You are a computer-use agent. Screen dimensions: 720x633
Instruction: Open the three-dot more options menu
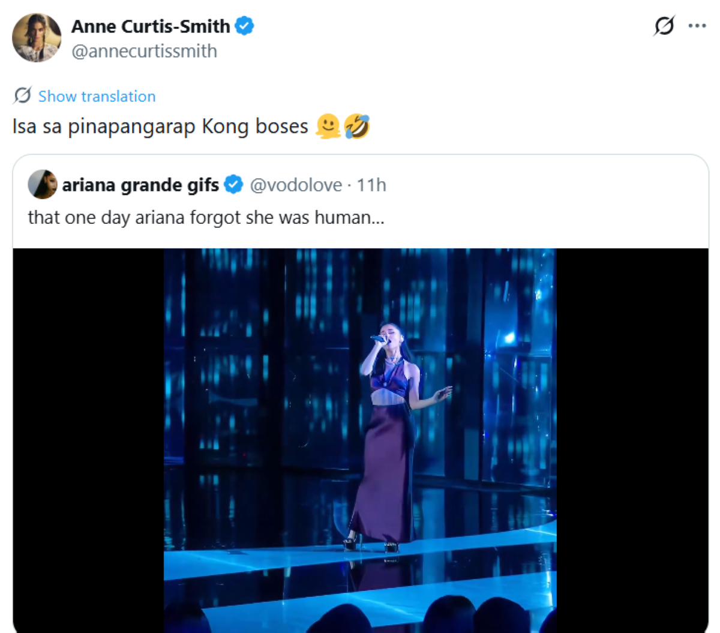pyautogui.click(x=697, y=26)
